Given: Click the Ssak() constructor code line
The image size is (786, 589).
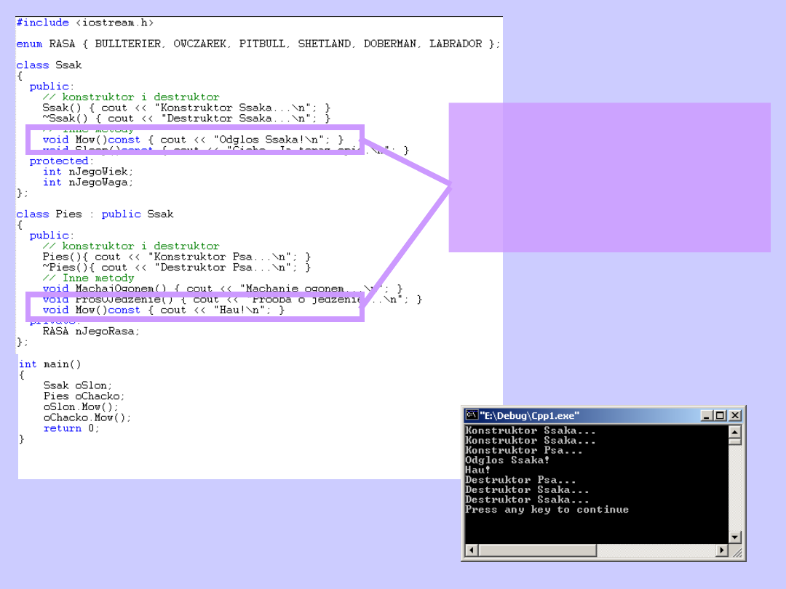Looking at the screenshot, I should [x=186, y=108].
